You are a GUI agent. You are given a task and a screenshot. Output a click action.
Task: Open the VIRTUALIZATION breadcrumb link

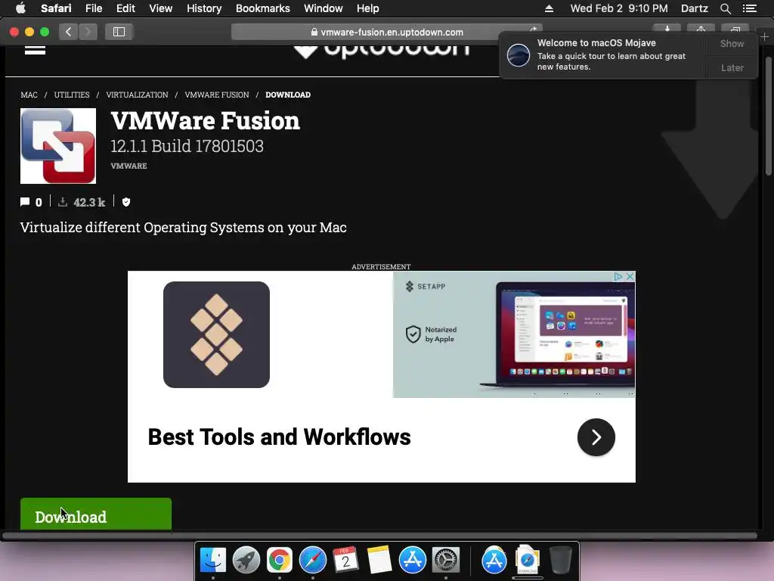[x=137, y=95]
